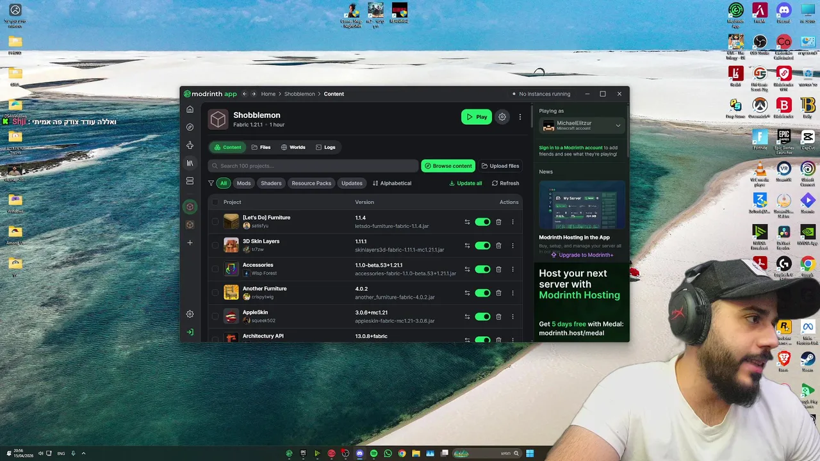Click the green sign-in arrow icon
Screen dimensions: 820x461
pyautogui.click(x=190, y=332)
